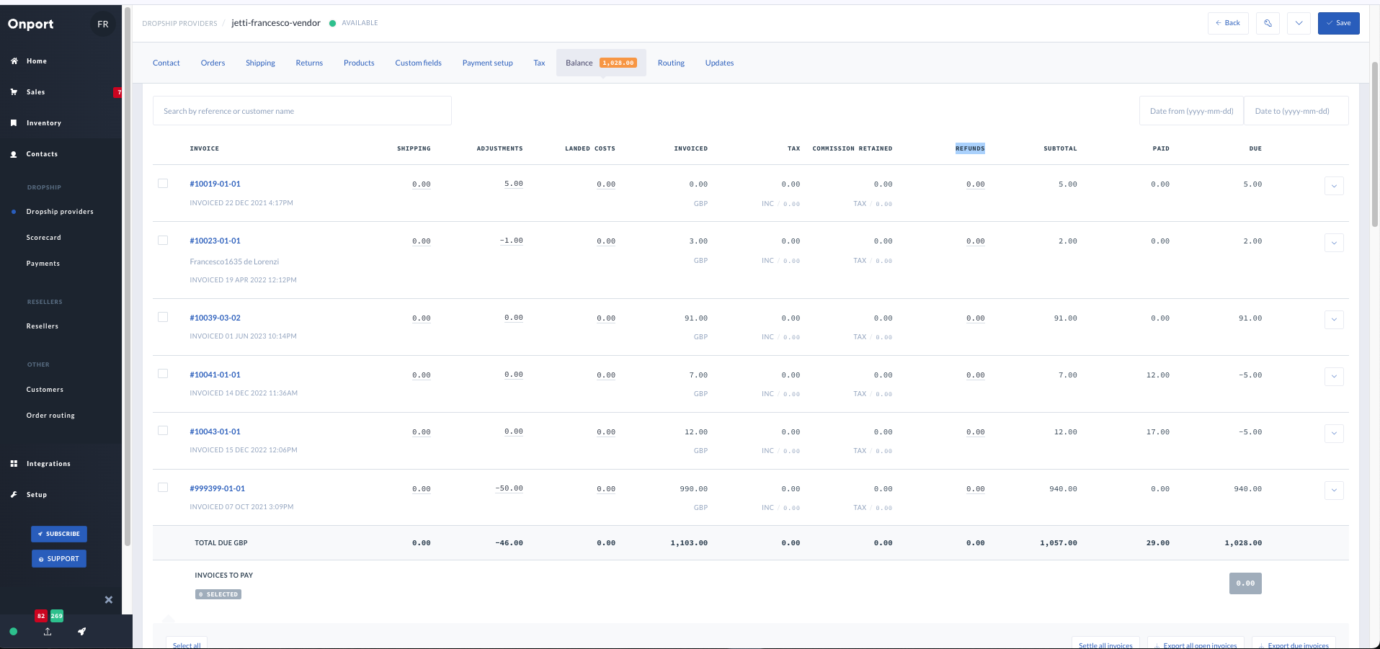Focus the search by reference or customer field

302,111
